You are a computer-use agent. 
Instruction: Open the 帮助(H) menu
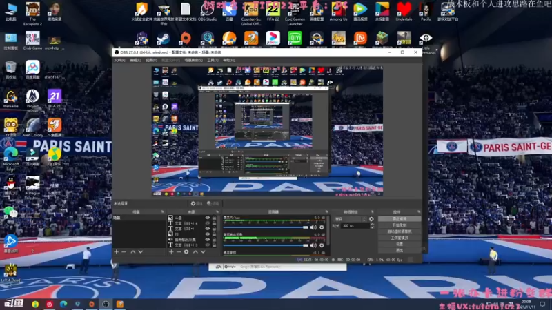pyautogui.click(x=229, y=61)
